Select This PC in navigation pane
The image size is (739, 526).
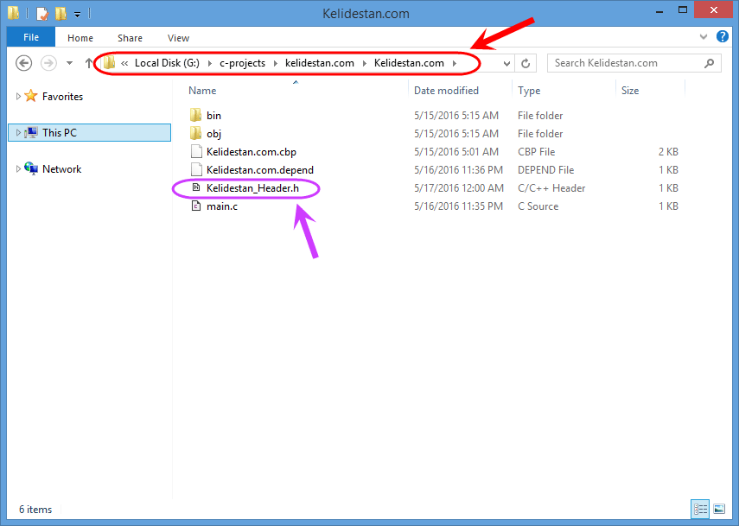point(60,133)
